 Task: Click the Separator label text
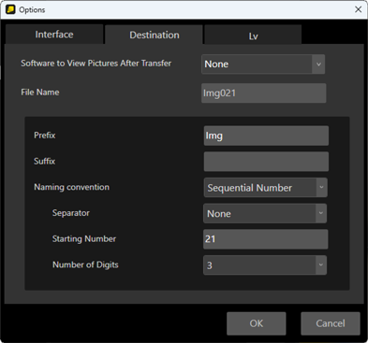[71, 213]
